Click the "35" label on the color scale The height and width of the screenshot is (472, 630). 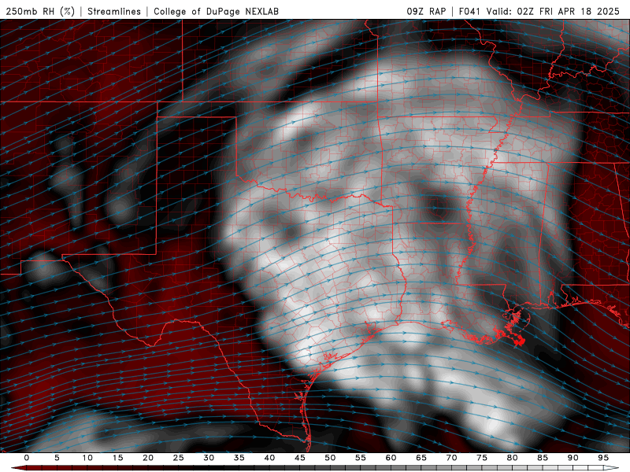239,458
